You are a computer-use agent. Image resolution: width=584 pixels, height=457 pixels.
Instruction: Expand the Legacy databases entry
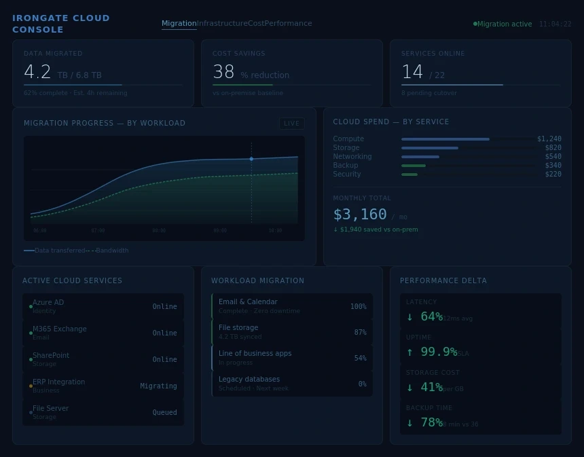291,384
